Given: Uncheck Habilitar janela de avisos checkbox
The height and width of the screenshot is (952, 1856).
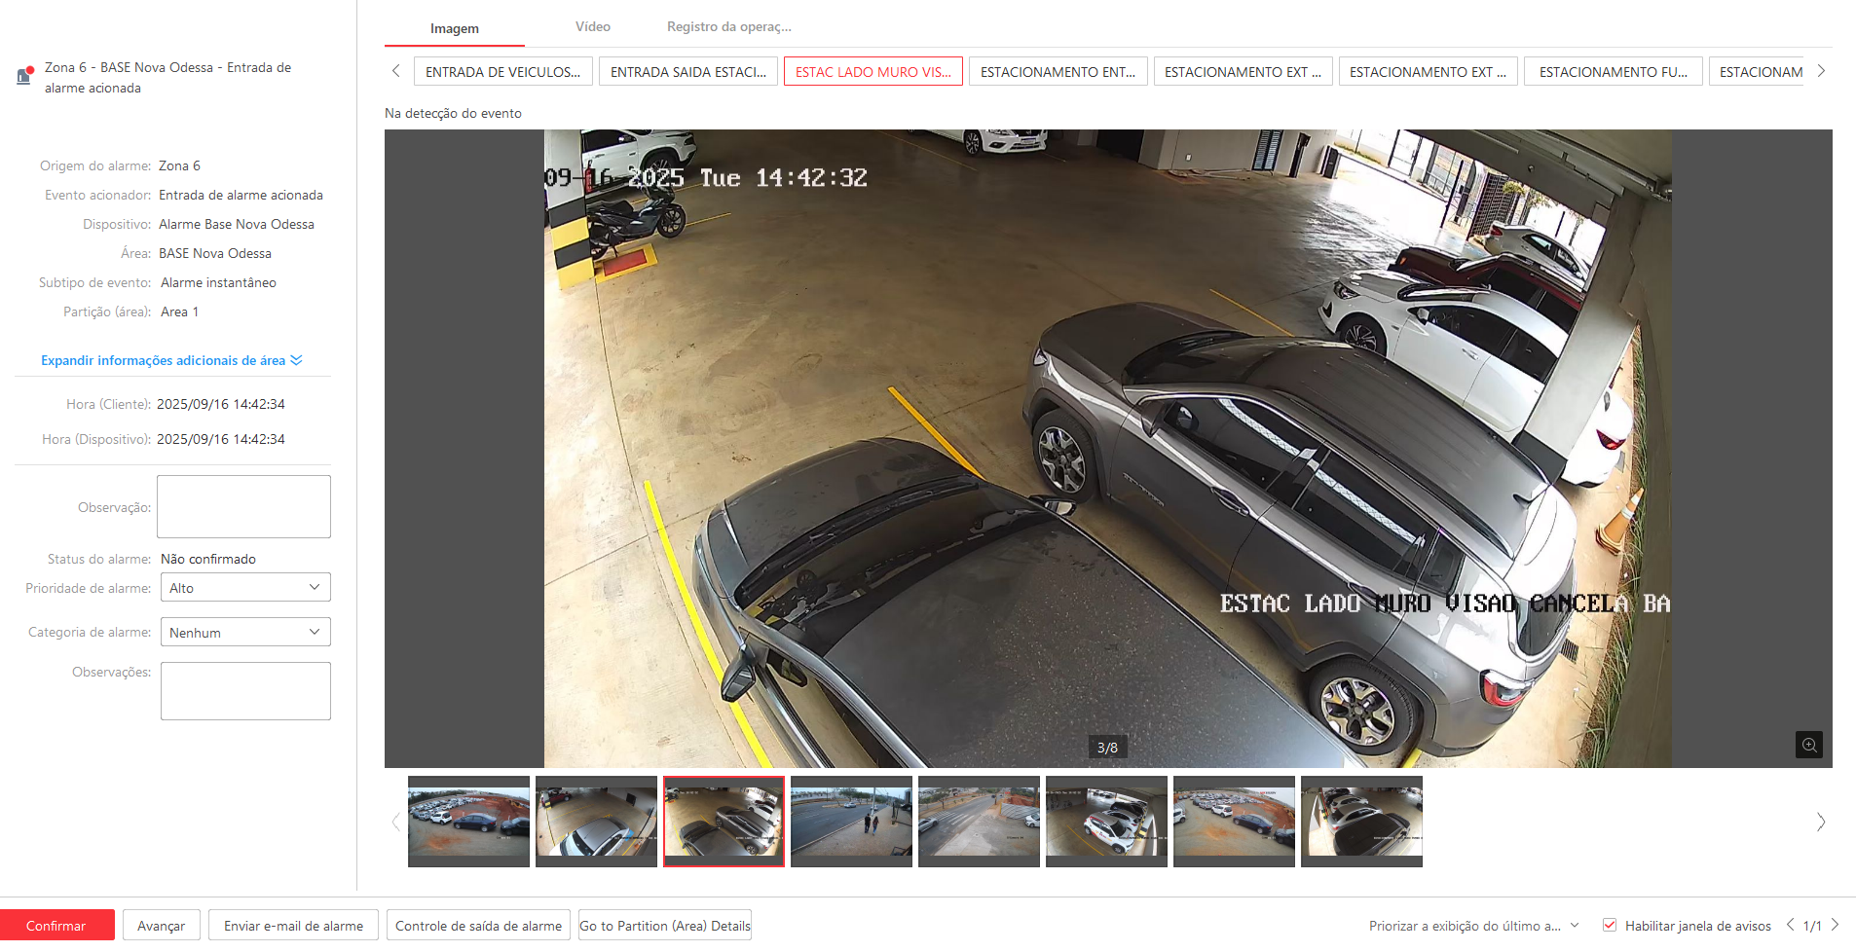Looking at the screenshot, I should pos(1610,925).
